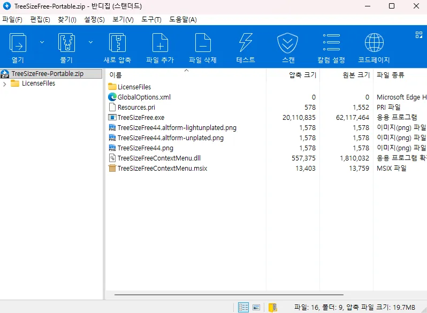427x313 pixels.
Task: Click the 테스트 (Test) lightning icon
Action: (x=246, y=42)
